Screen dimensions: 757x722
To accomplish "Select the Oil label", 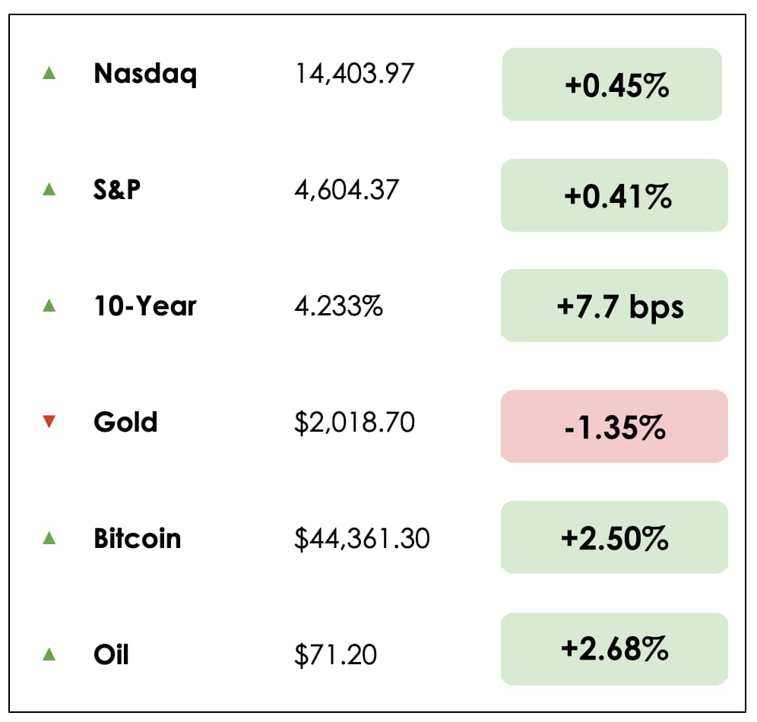I will 111,654.
